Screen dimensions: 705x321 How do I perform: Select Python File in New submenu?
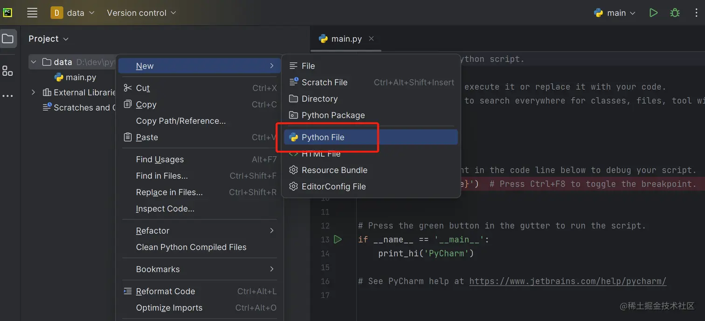click(371, 137)
